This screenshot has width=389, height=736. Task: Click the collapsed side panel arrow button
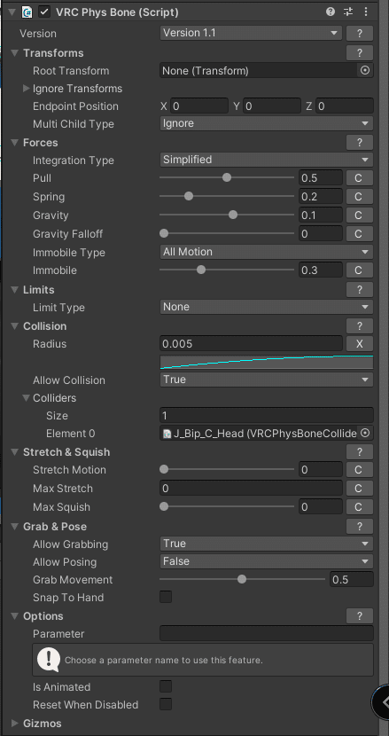coord(382,701)
